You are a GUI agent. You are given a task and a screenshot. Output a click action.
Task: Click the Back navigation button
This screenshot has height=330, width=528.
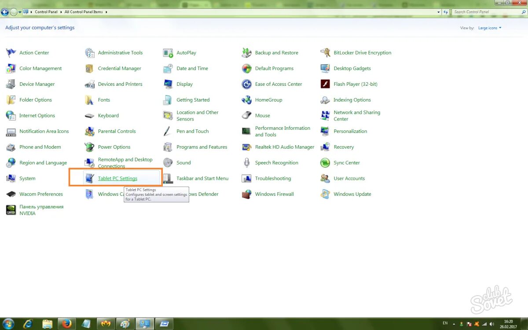click(5, 12)
